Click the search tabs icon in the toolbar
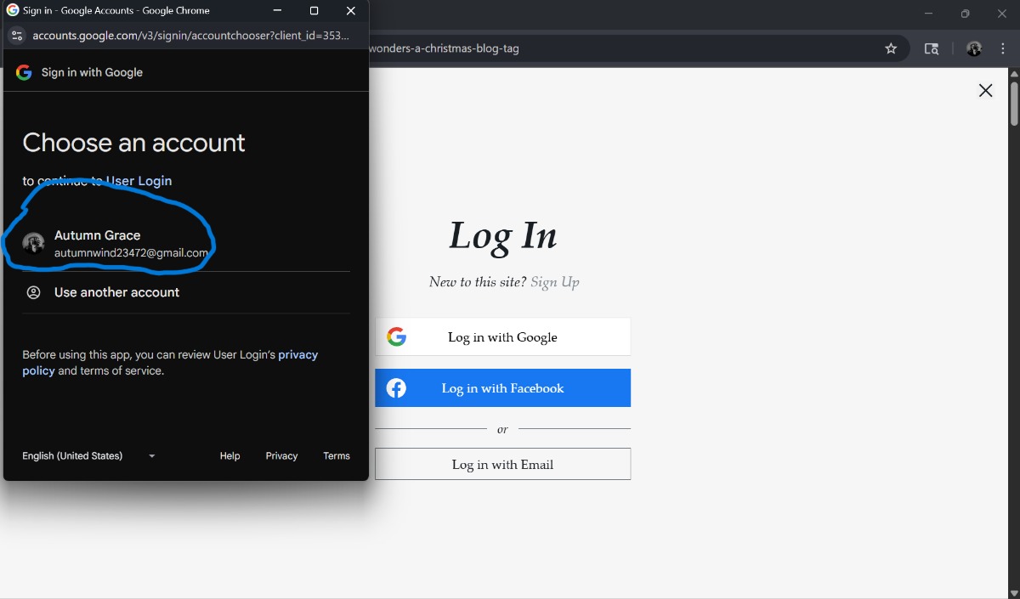The width and height of the screenshot is (1020, 599). point(932,48)
